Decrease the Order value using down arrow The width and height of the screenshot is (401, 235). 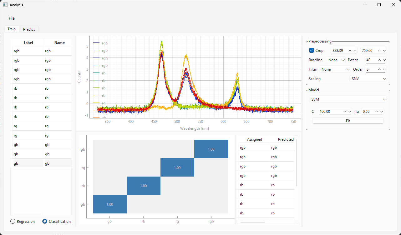pyautogui.click(x=384, y=69)
